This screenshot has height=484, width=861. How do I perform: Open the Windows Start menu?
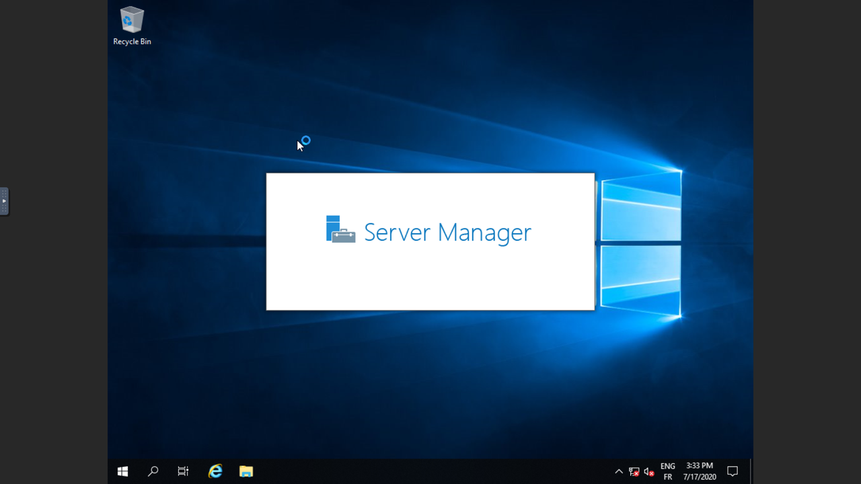pos(122,471)
